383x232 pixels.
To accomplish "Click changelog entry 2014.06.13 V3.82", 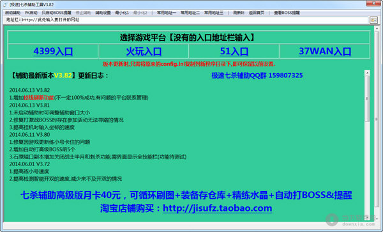I will 29,90.
